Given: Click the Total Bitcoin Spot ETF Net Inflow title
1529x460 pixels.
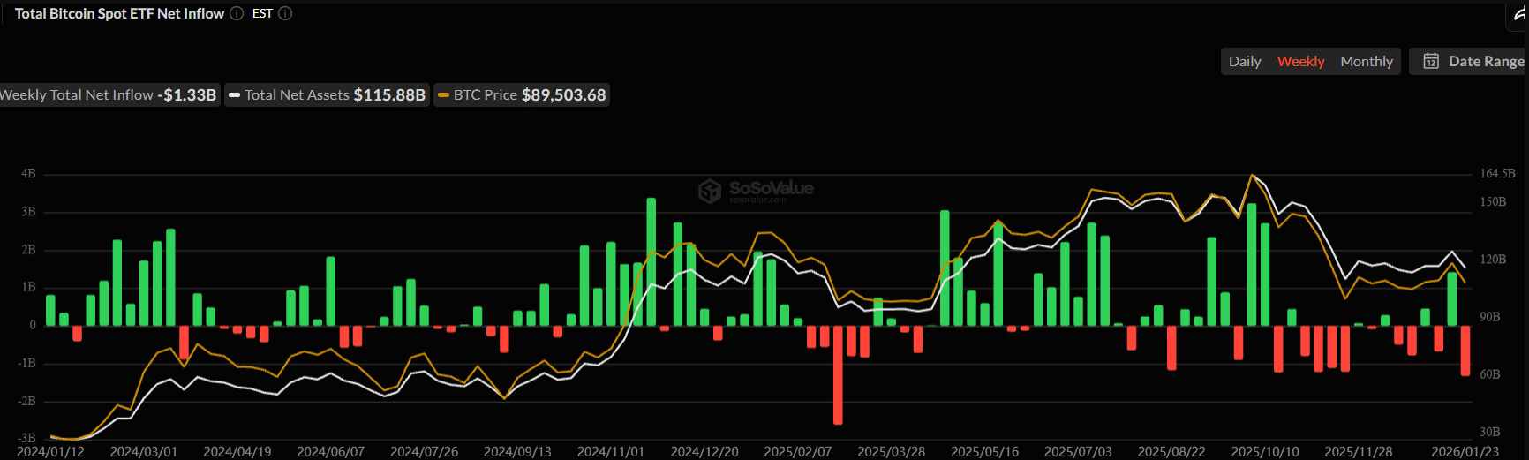Looking at the screenshot, I should (x=119, y=13).
